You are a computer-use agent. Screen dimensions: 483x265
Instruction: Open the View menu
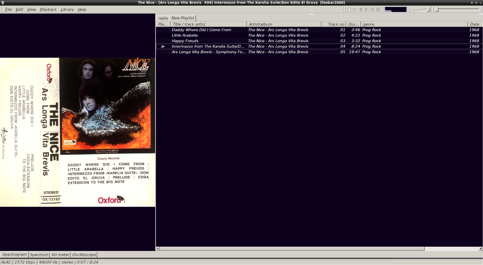pyautogui.click(x=31, y=10)
